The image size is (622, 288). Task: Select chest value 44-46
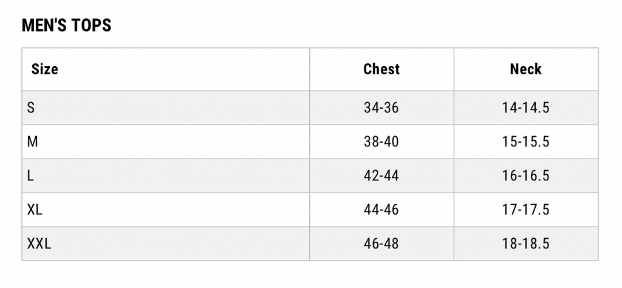(x=381, y=210)
